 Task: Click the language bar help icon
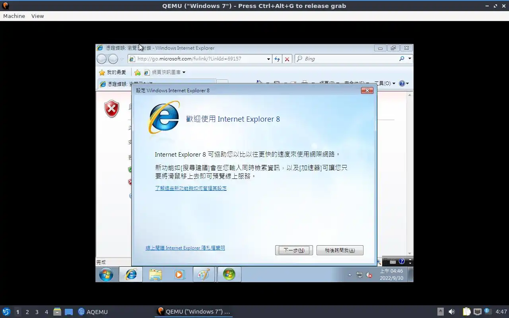402,262
